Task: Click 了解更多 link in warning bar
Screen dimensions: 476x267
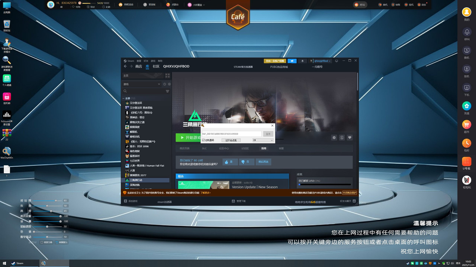Action: pyautogui.click(x=205, y=193)
